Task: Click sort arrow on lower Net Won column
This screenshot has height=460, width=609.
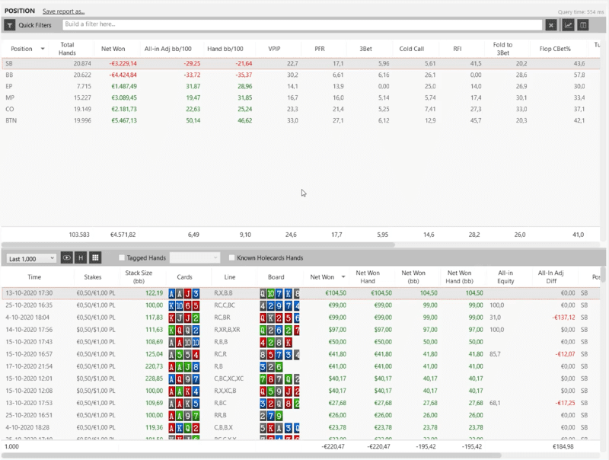Action: click(345, 277)
